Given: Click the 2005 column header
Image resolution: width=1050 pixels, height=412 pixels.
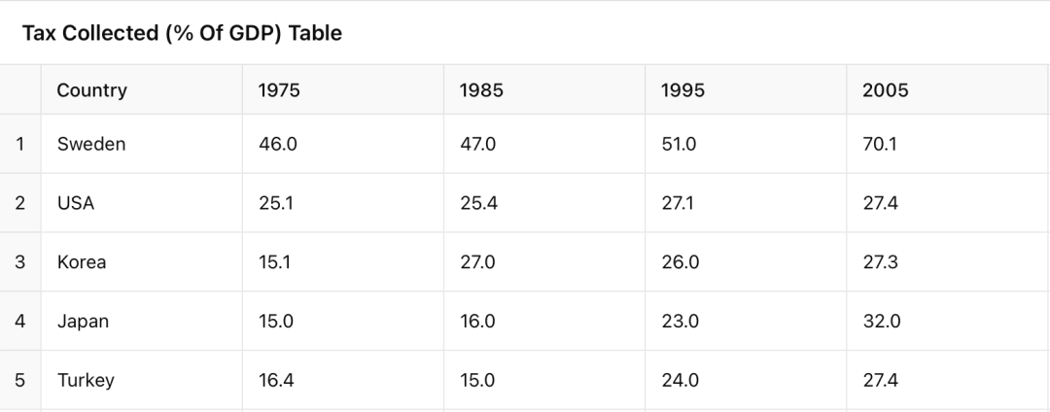Looking at the screenshot, I should pyautogui.click(x=885, y=90).
